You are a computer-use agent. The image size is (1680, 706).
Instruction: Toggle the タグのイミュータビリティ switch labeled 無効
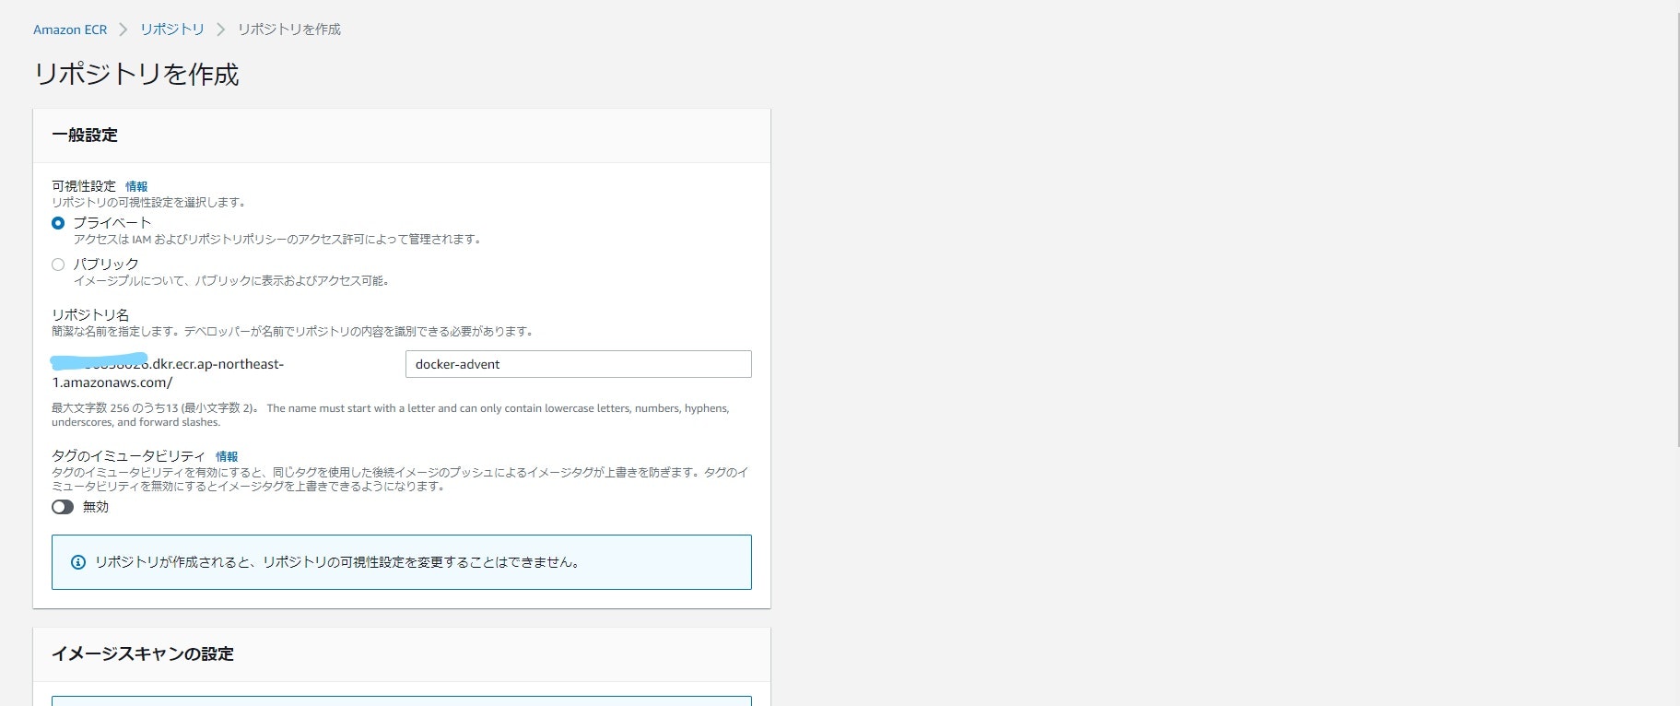click(x=63, y=507)
